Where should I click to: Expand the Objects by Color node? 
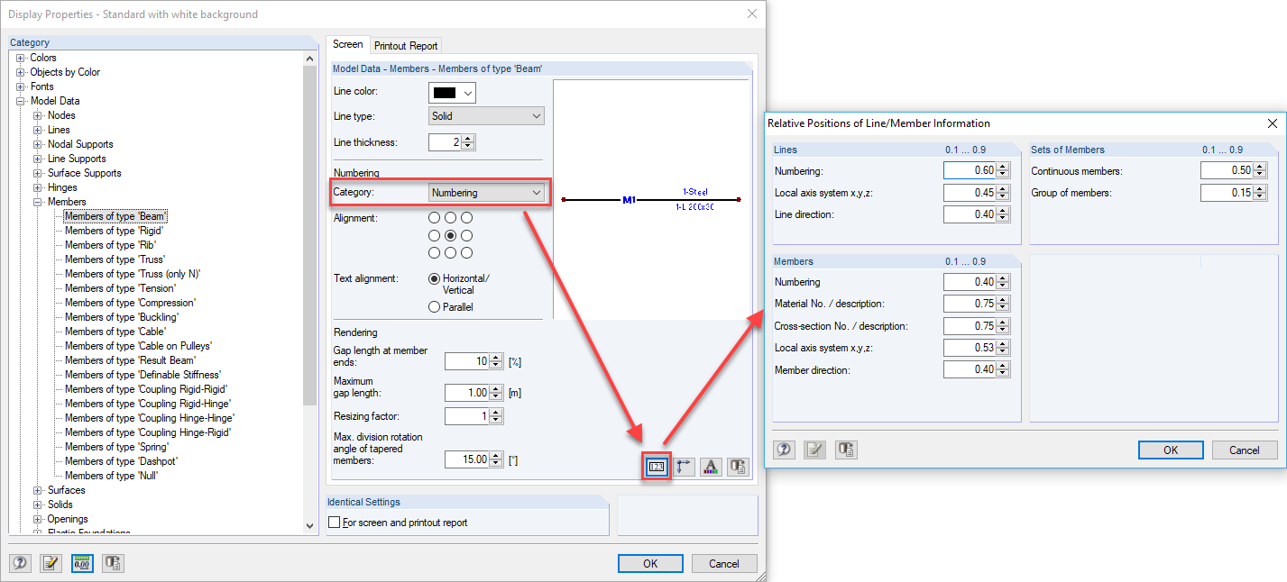tap(21, 72)
